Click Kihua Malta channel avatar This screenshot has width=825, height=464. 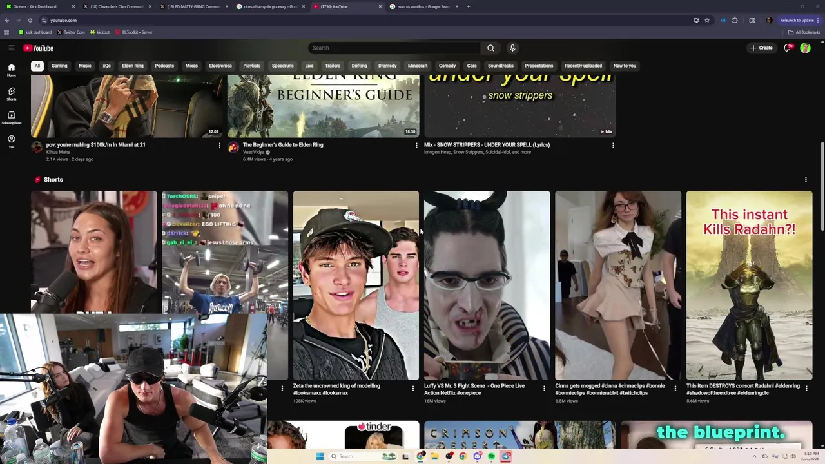[37, 148]
